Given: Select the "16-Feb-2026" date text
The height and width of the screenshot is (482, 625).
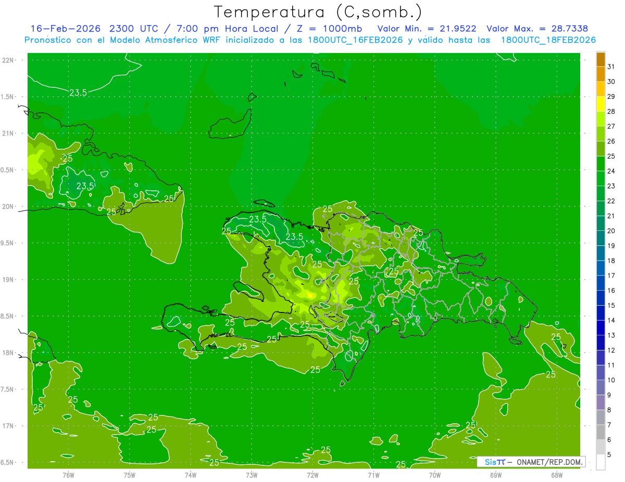Looking at the screenshot, I should (x=67, y=29).
